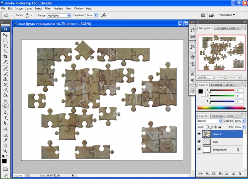Reset default foreground and background colors

pos(3,156)
